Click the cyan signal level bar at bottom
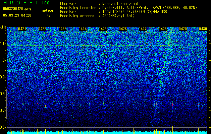 (107, 133)
